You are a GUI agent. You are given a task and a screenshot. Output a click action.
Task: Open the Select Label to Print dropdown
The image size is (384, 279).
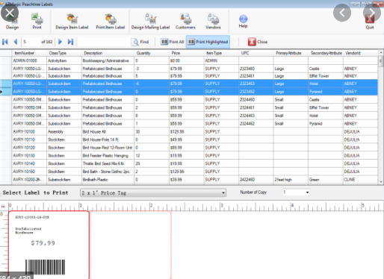point(153,192)
